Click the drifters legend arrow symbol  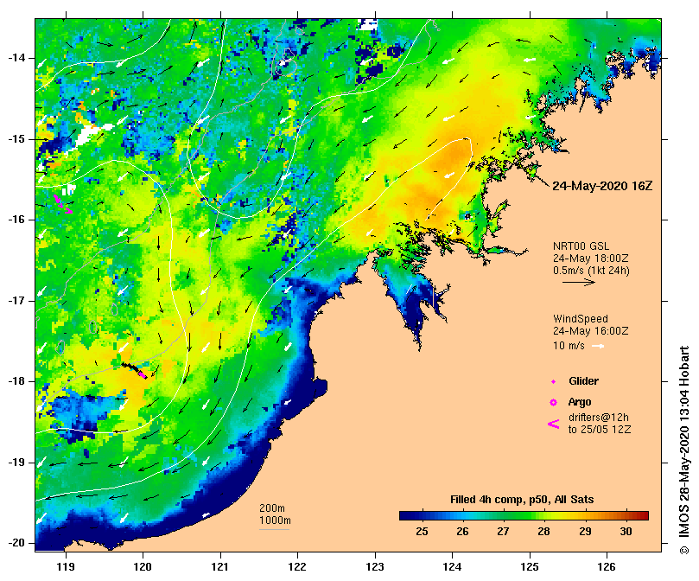point(553,424)
